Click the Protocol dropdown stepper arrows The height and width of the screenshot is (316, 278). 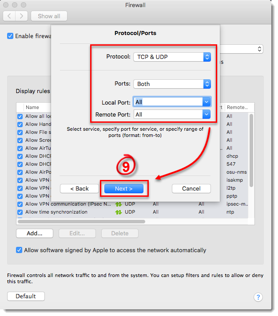(207, 57)
